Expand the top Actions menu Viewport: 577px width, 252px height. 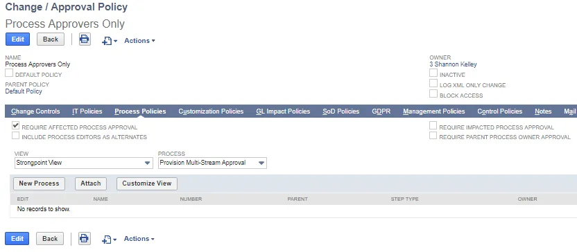pos(139,41)
